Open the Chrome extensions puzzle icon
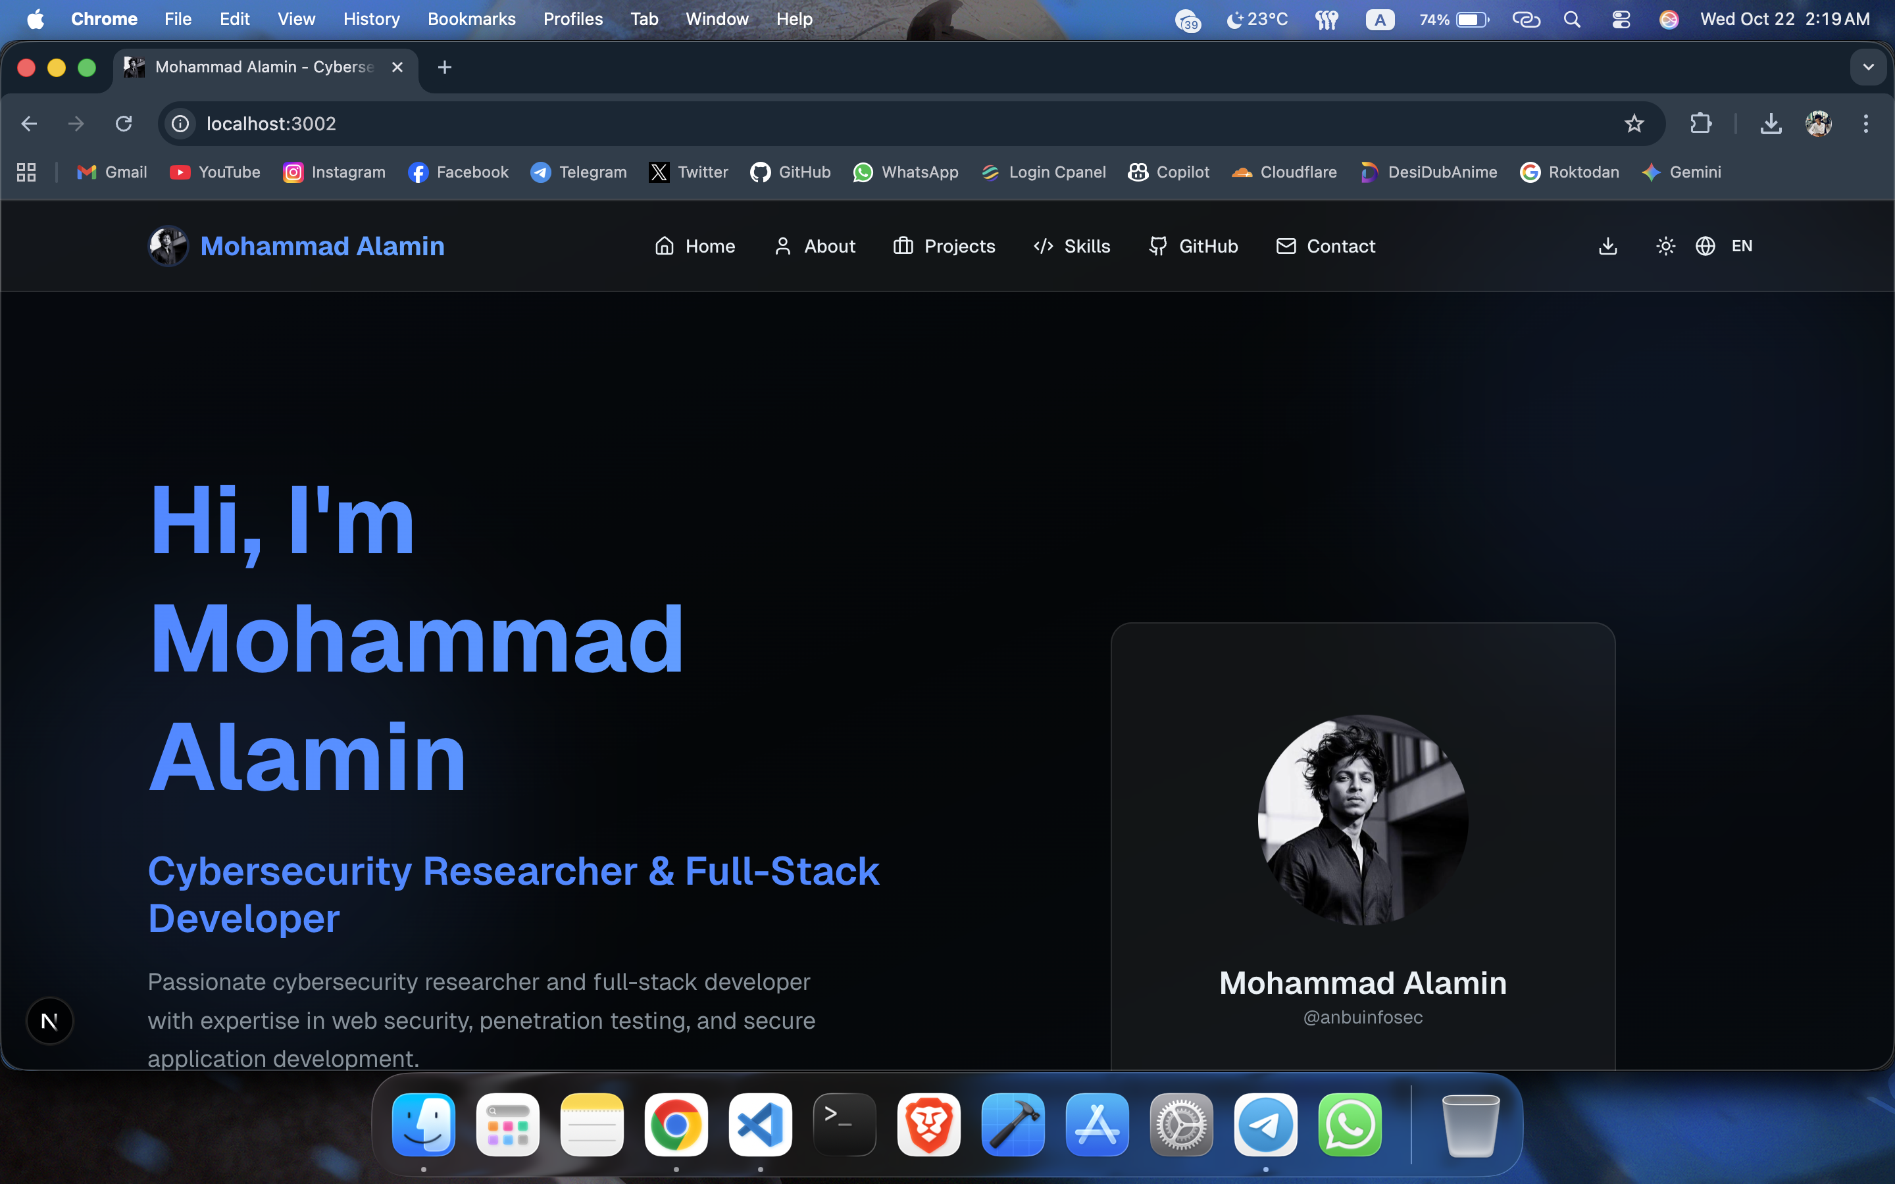The width and height of the screenshot is (1895, 1184). [1700, 124]
